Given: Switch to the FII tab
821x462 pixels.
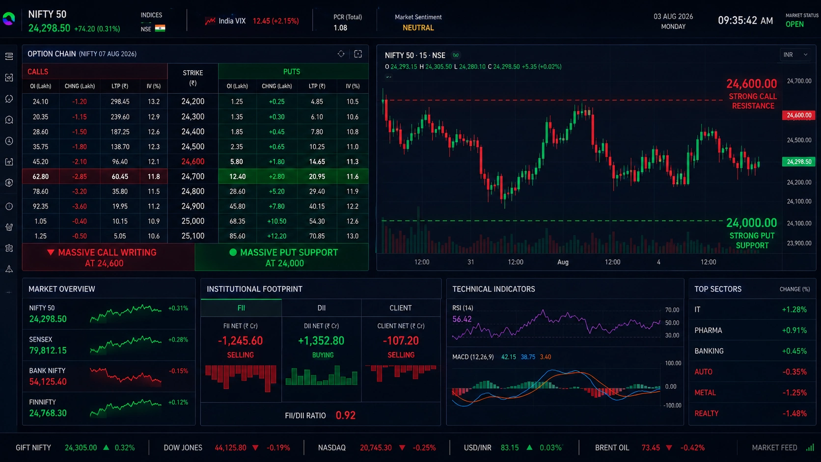Looking at the screenshot, I should pos(241,308).
